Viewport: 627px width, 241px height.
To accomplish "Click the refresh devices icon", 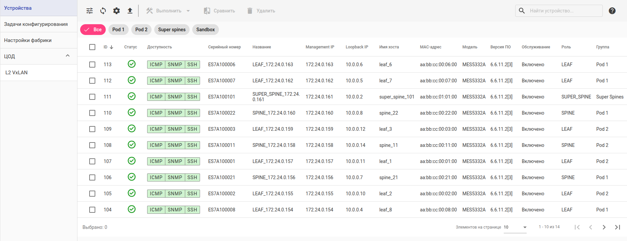I will 103,11.
